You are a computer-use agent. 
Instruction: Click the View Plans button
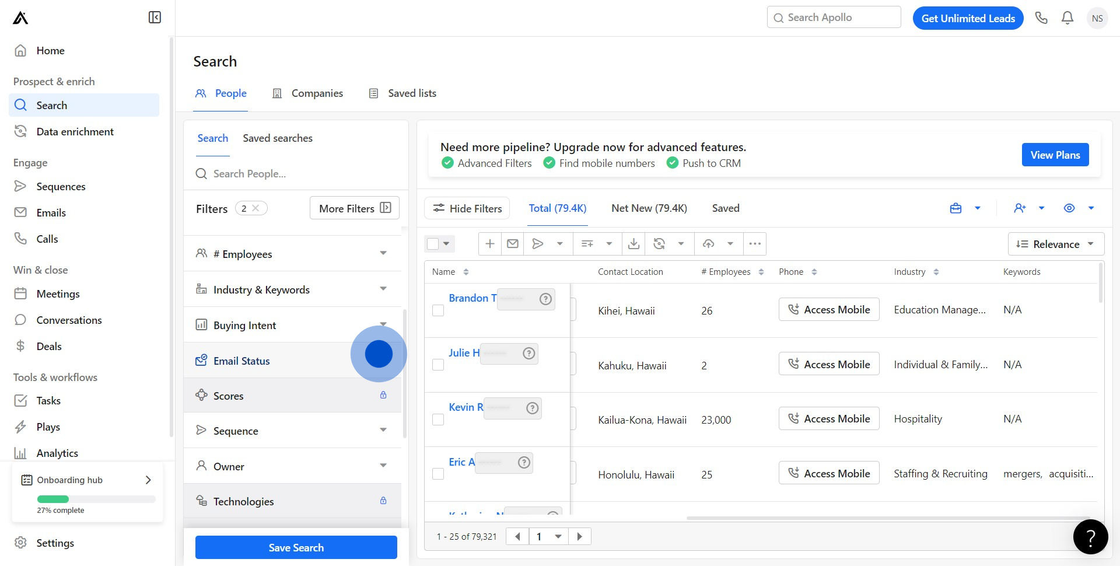(1055, 155)
